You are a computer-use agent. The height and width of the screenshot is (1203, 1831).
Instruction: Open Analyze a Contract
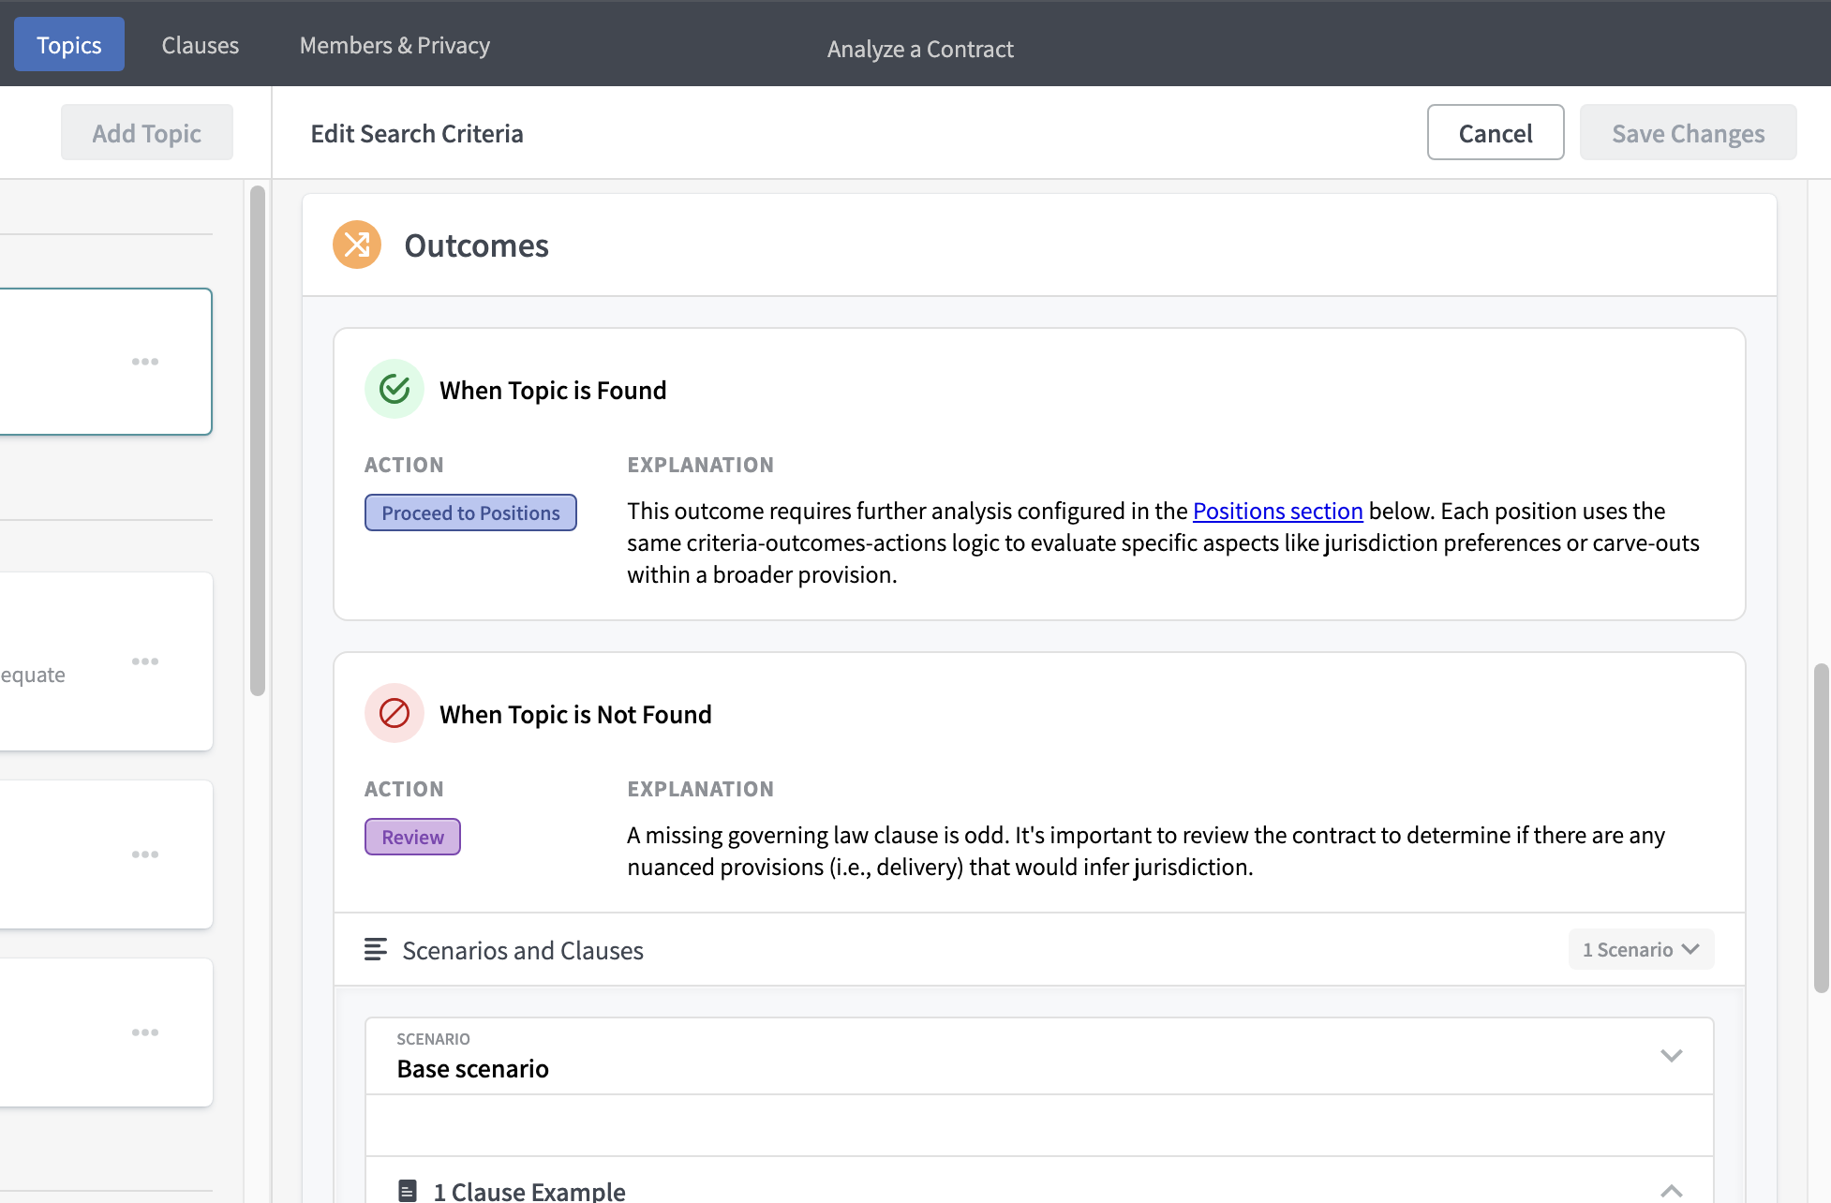(x=920, y=49)
